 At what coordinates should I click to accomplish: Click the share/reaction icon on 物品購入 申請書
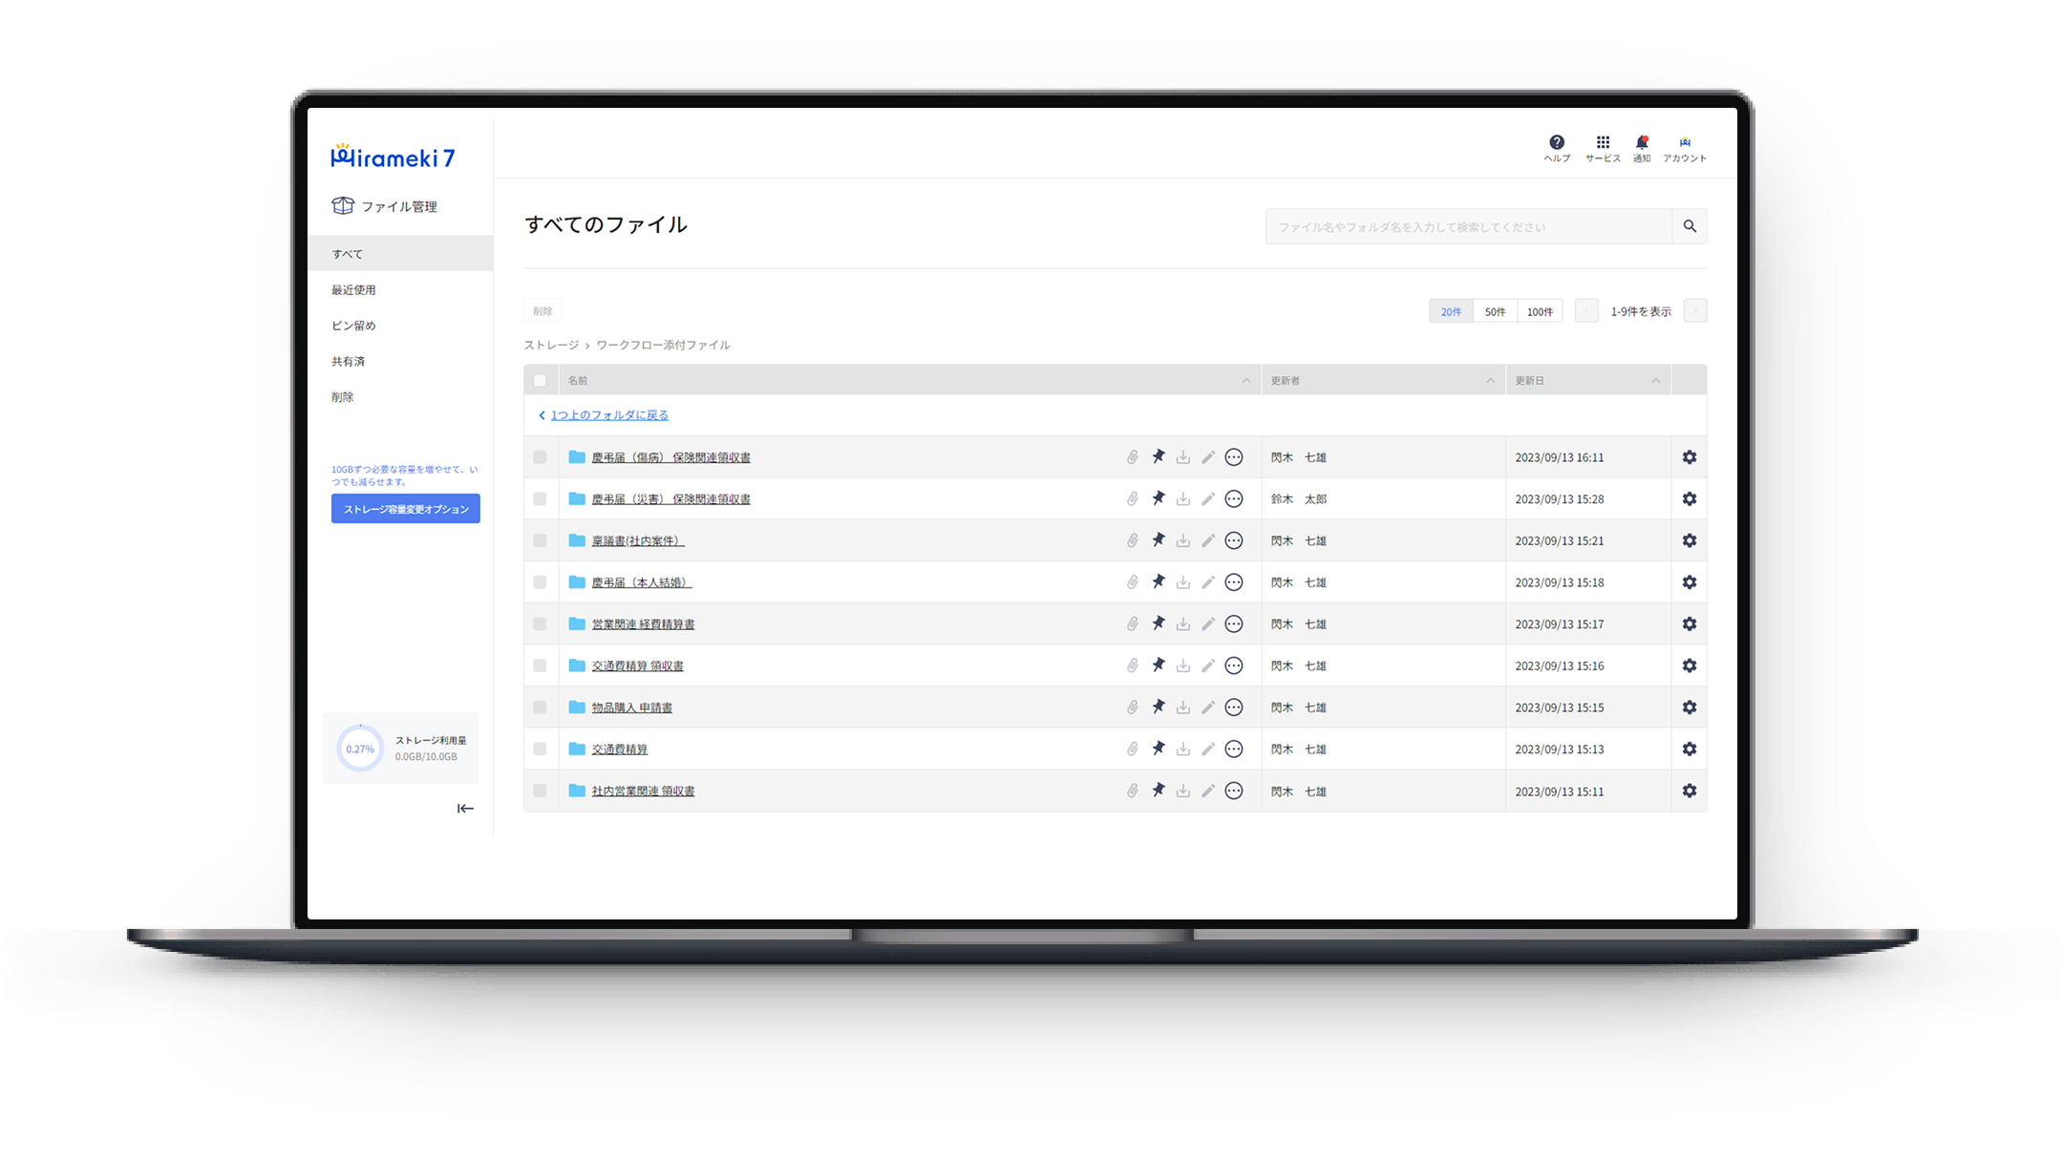[1233, 707]
